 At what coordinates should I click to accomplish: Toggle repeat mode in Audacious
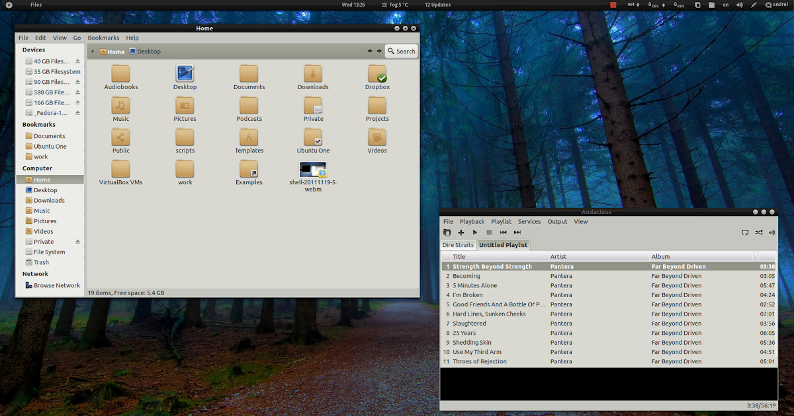(745, 232)
